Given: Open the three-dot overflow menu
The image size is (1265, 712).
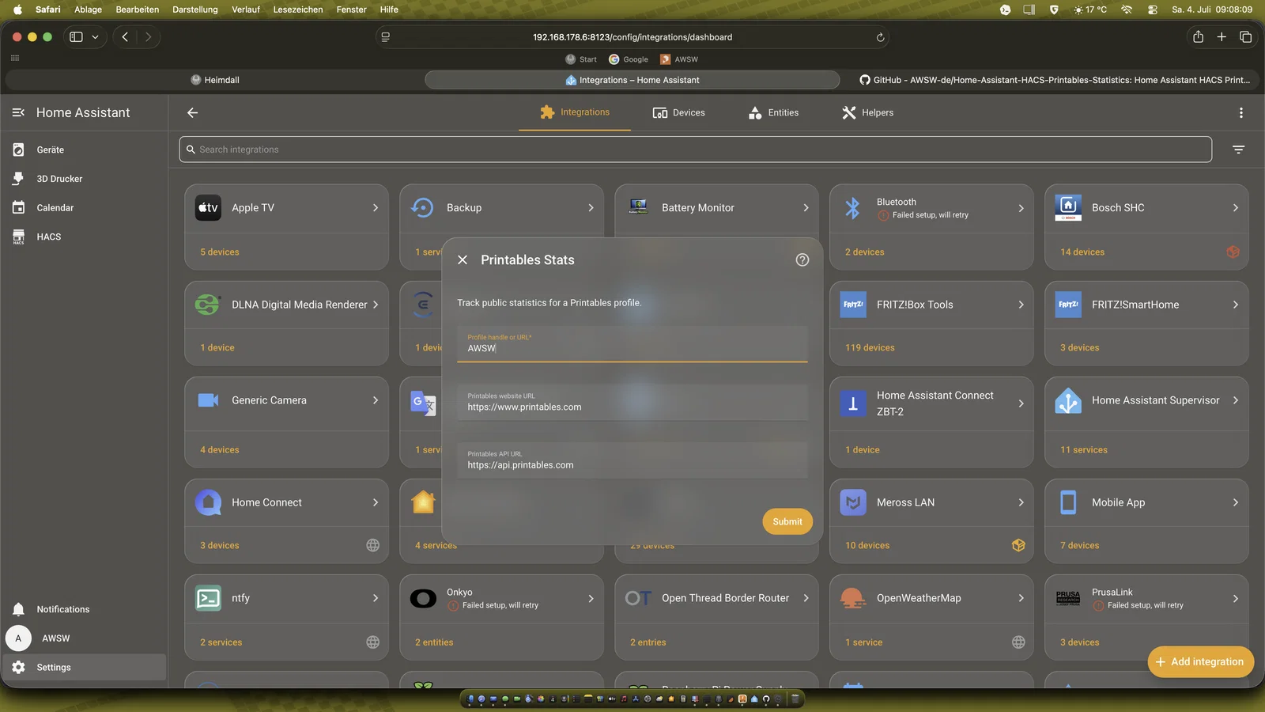Looking at the screenshot, I should point(1240,113).
